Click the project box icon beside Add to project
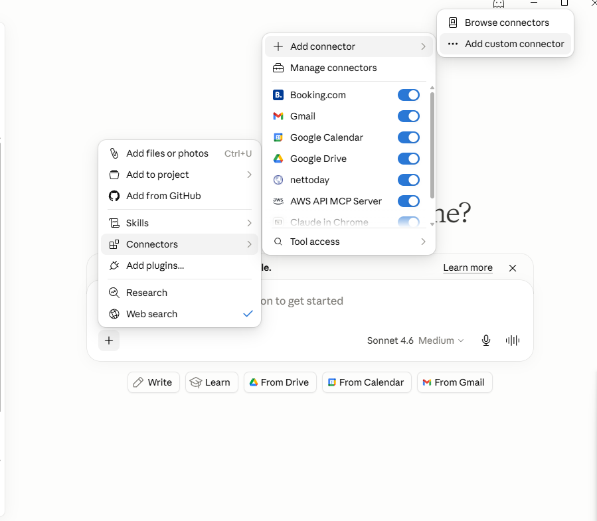 pyautogui.click(x=114, y=175)
